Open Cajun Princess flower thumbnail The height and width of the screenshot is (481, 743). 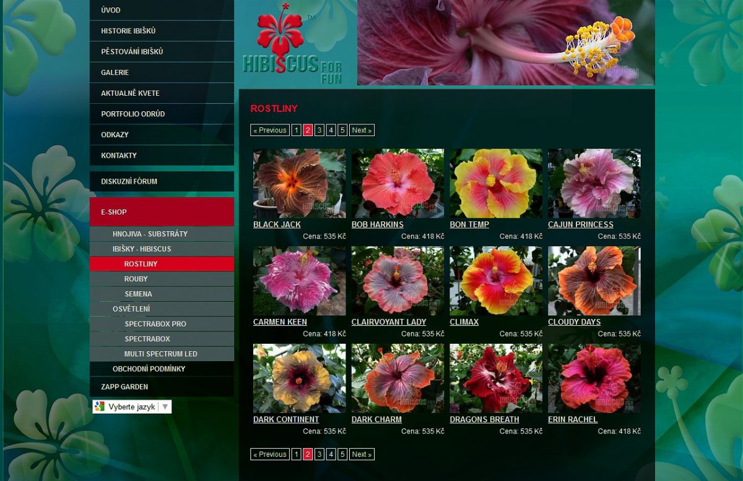pyautogui.click(x=594, y=184)
